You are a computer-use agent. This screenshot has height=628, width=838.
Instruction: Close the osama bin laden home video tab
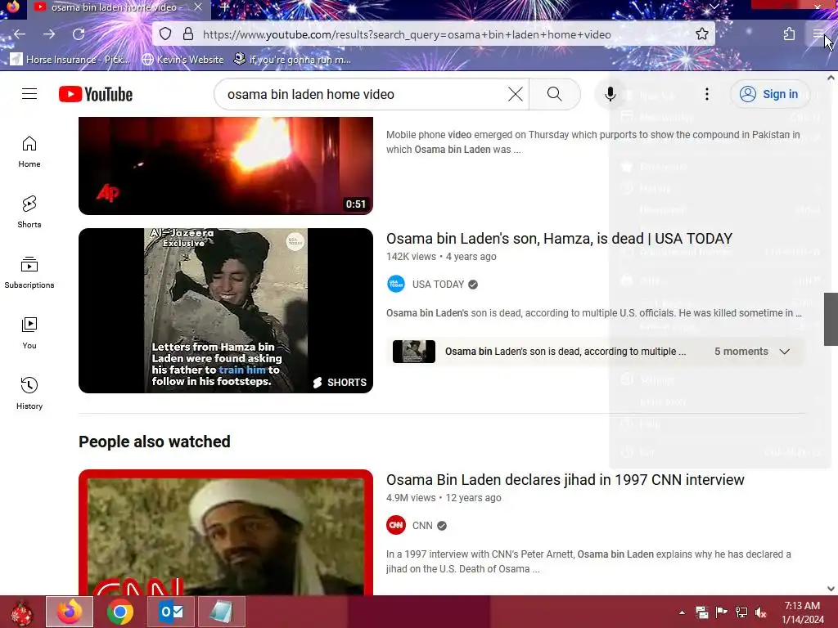coord(198,7)
